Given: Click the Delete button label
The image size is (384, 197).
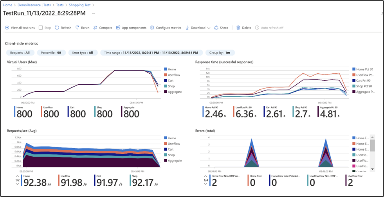Looking at the screenshot, I should pos(247,28).
